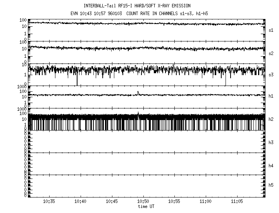Click the h4 channel label
279x213 pixels.
click(271, 166)
